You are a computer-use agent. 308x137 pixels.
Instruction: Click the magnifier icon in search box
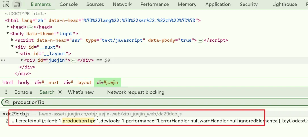[x=7, y=102]
